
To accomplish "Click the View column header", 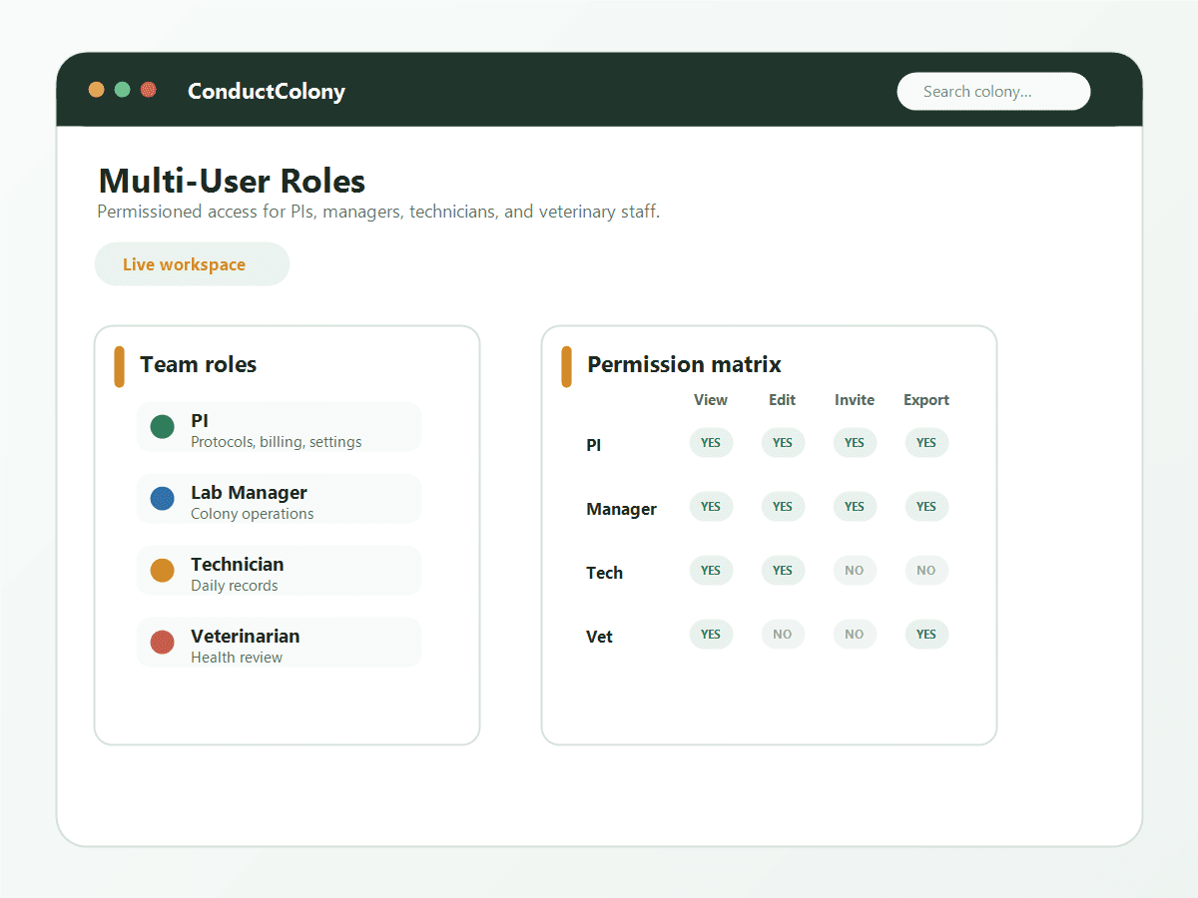I will pyautogui.click(x=711, y=400).
